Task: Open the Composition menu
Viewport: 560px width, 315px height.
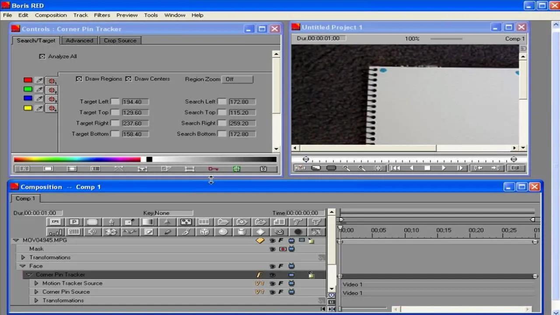Action: [51, 15]
